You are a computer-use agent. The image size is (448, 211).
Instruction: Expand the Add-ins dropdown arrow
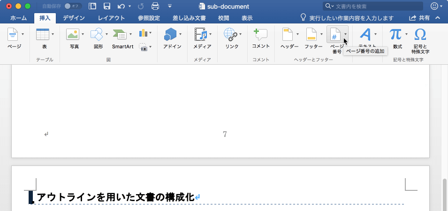coord(181,34)
